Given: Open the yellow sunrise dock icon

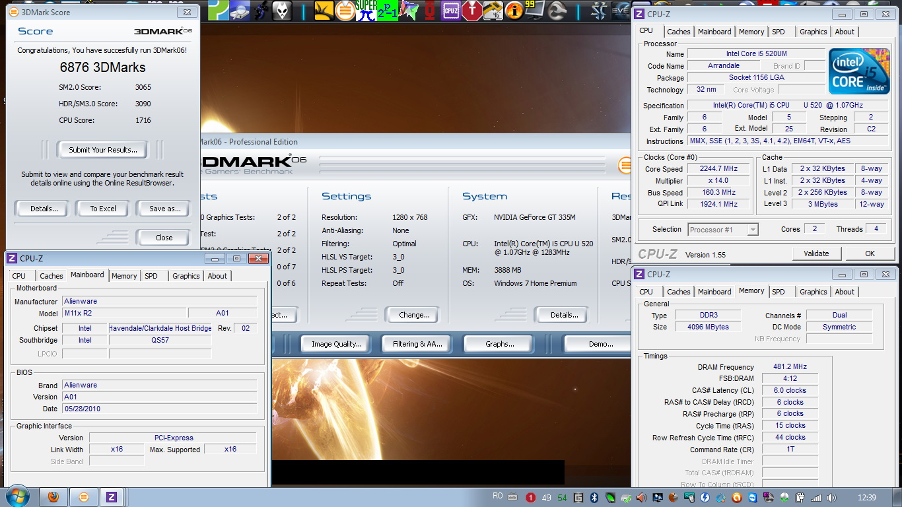Looking at the screenshot, I should 324,11.
